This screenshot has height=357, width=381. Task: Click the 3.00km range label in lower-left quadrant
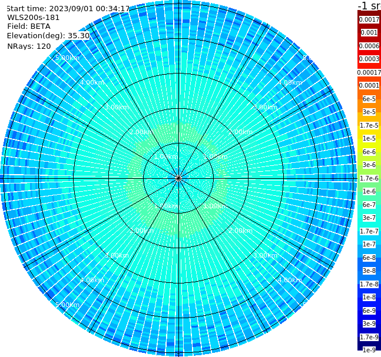coord(117,255)
